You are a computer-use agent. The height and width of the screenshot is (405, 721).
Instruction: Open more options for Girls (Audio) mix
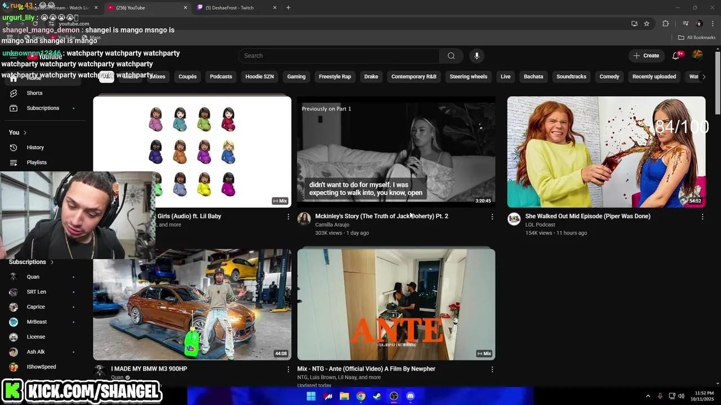288,217
